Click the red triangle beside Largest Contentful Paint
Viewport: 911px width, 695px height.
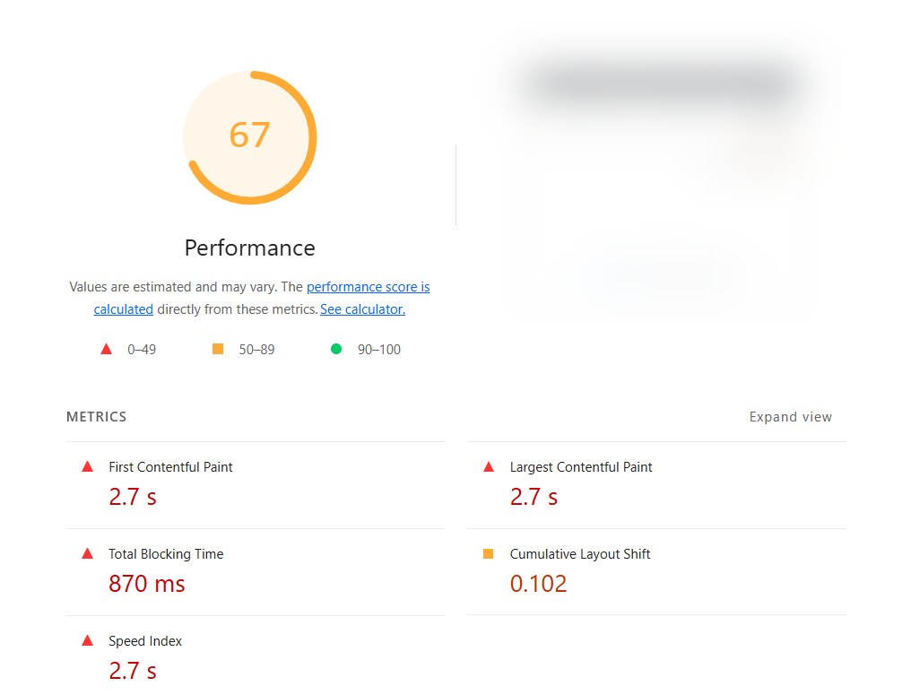point(489,466)
